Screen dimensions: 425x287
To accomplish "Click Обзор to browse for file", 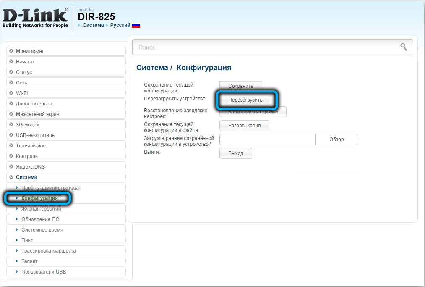I will [336, 140].
